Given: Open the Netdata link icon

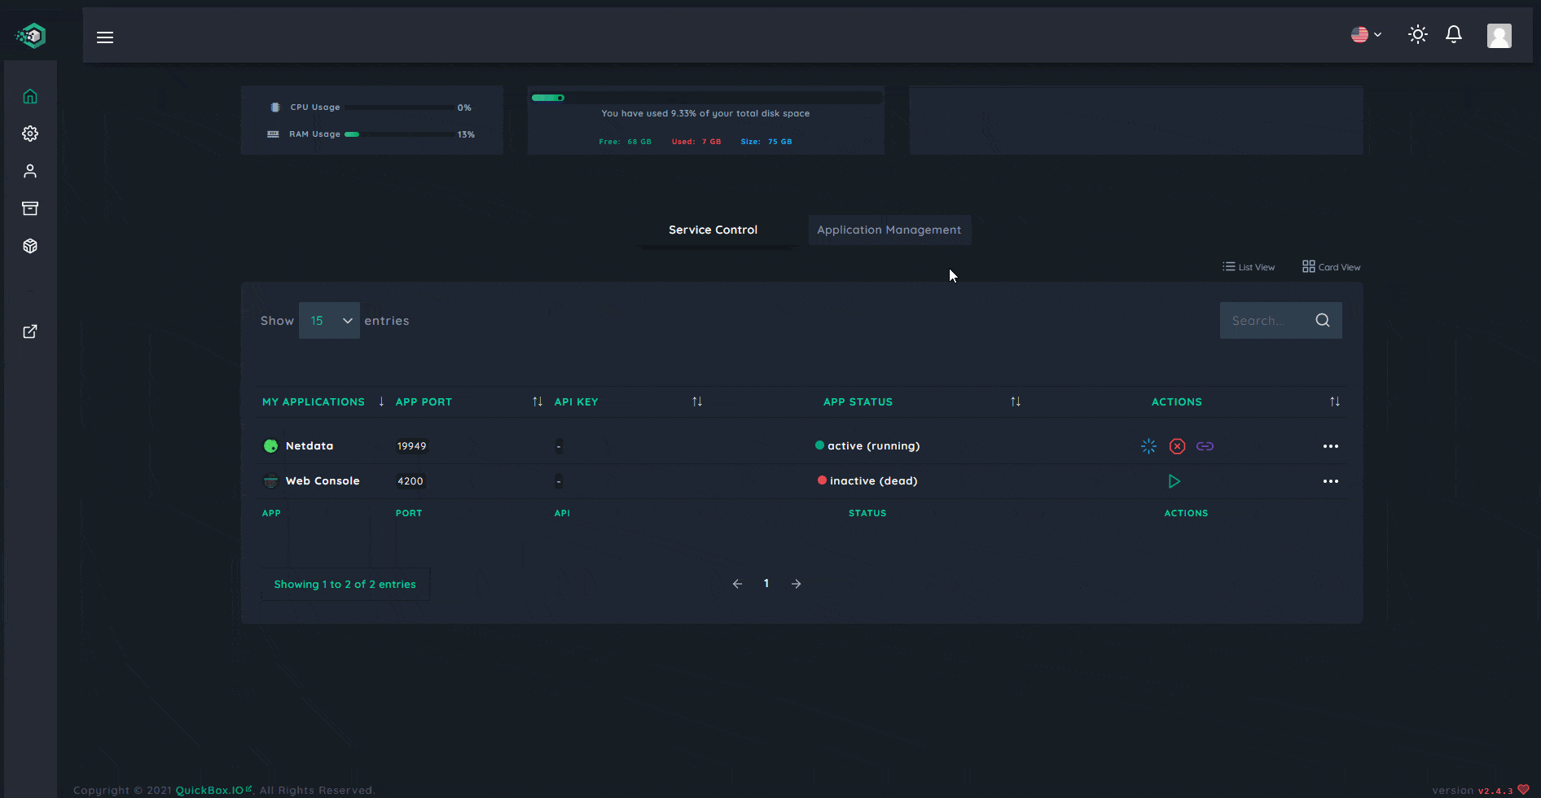Looking at the screenshot, I should tap(1205, 445).
